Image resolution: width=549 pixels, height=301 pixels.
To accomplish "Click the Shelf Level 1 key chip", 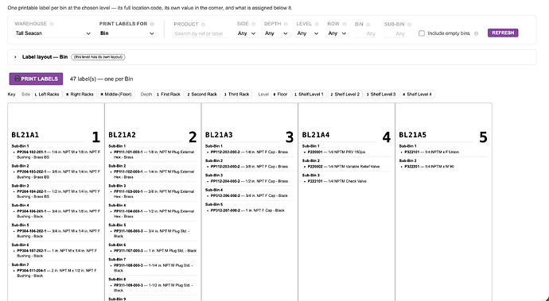I will [310, 95].
